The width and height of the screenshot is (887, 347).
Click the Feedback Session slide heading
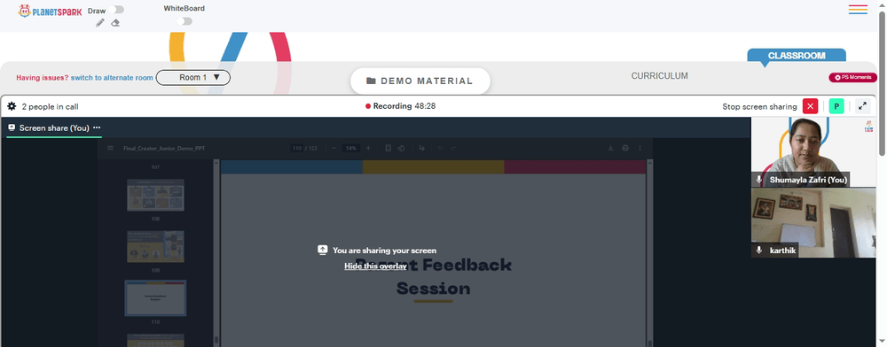click(x=434, y=276)
